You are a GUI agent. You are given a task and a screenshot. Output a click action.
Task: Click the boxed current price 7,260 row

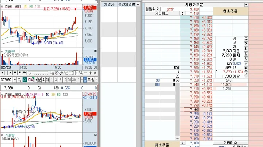pos(191,110)
